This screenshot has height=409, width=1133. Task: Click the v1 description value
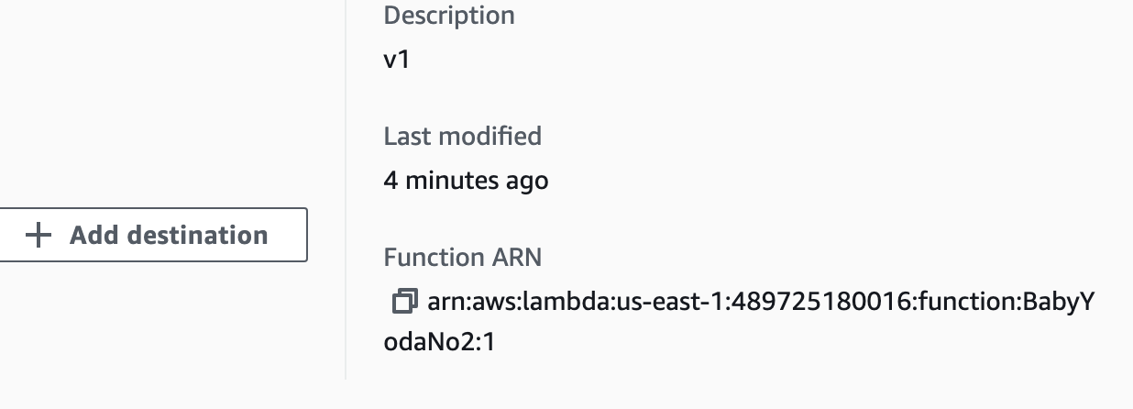pyautogui.click(x=396, y=60)
